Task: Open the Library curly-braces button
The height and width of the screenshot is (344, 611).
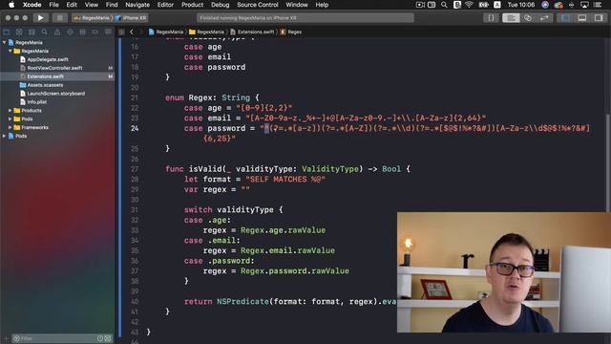Action: tap(491, 18)
